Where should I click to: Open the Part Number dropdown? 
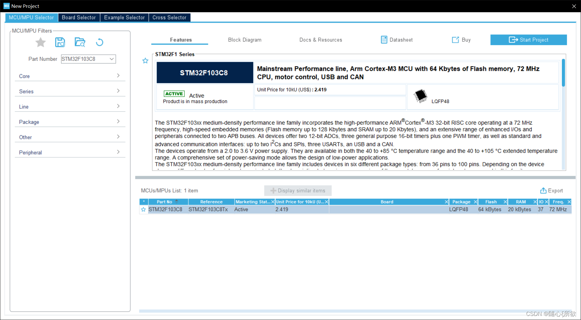(x=112, y=59)
